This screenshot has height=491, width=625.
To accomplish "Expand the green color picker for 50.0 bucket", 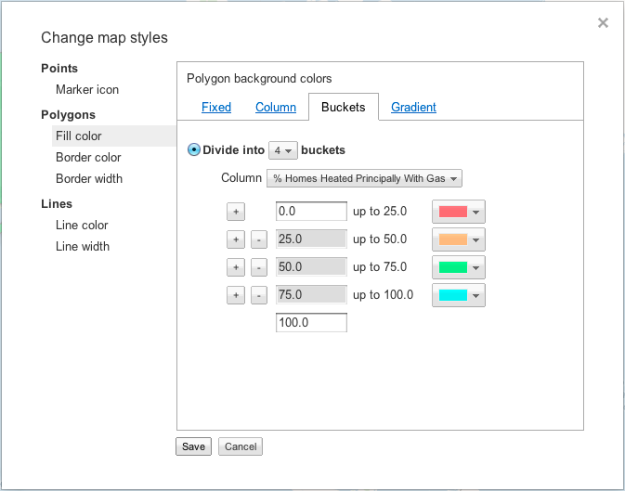I will pyautogui.click(x=459, y=267).
